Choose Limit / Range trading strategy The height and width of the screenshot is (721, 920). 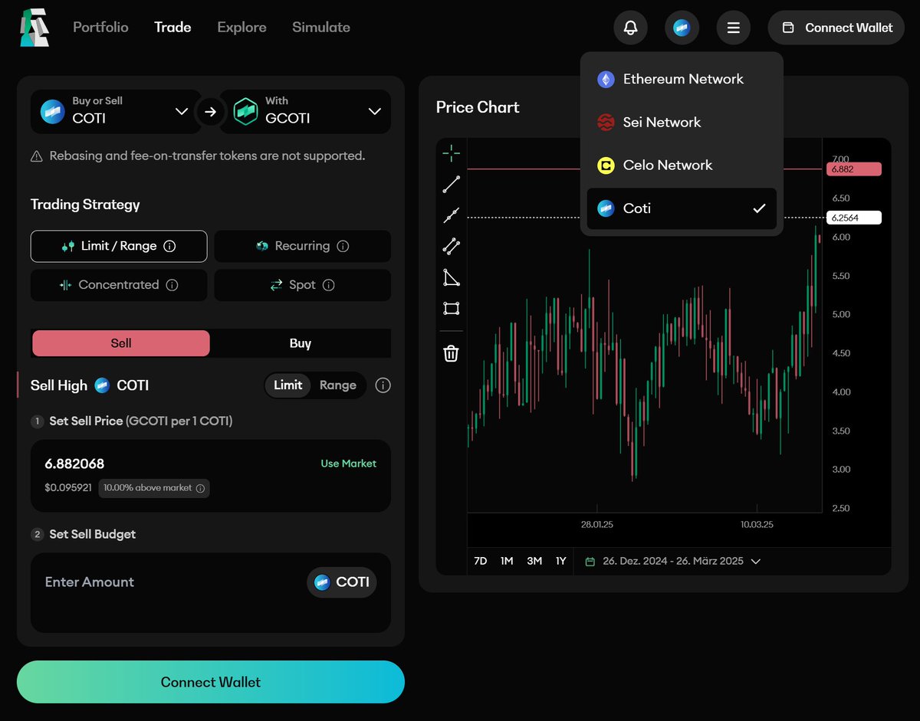[x=119, y=246]
